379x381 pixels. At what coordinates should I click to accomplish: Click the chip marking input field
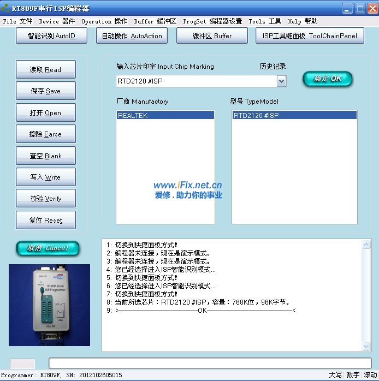click(x=196, y=81)
